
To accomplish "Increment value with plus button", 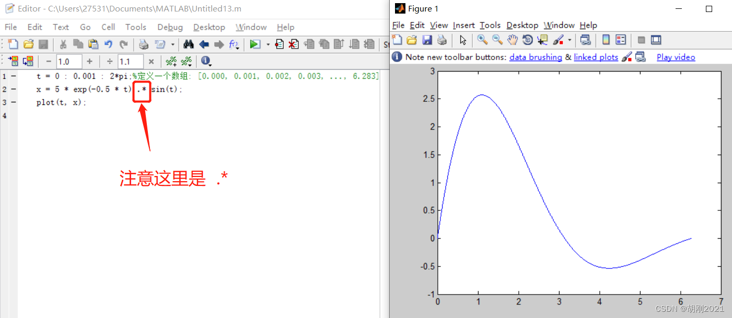I will 89,61.
